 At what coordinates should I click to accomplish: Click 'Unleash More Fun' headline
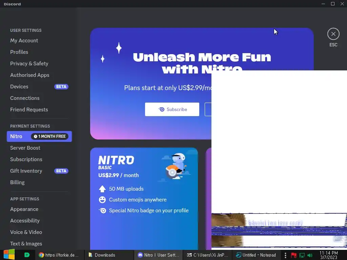202,57
